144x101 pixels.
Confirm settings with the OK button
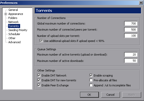pos(89,95)
